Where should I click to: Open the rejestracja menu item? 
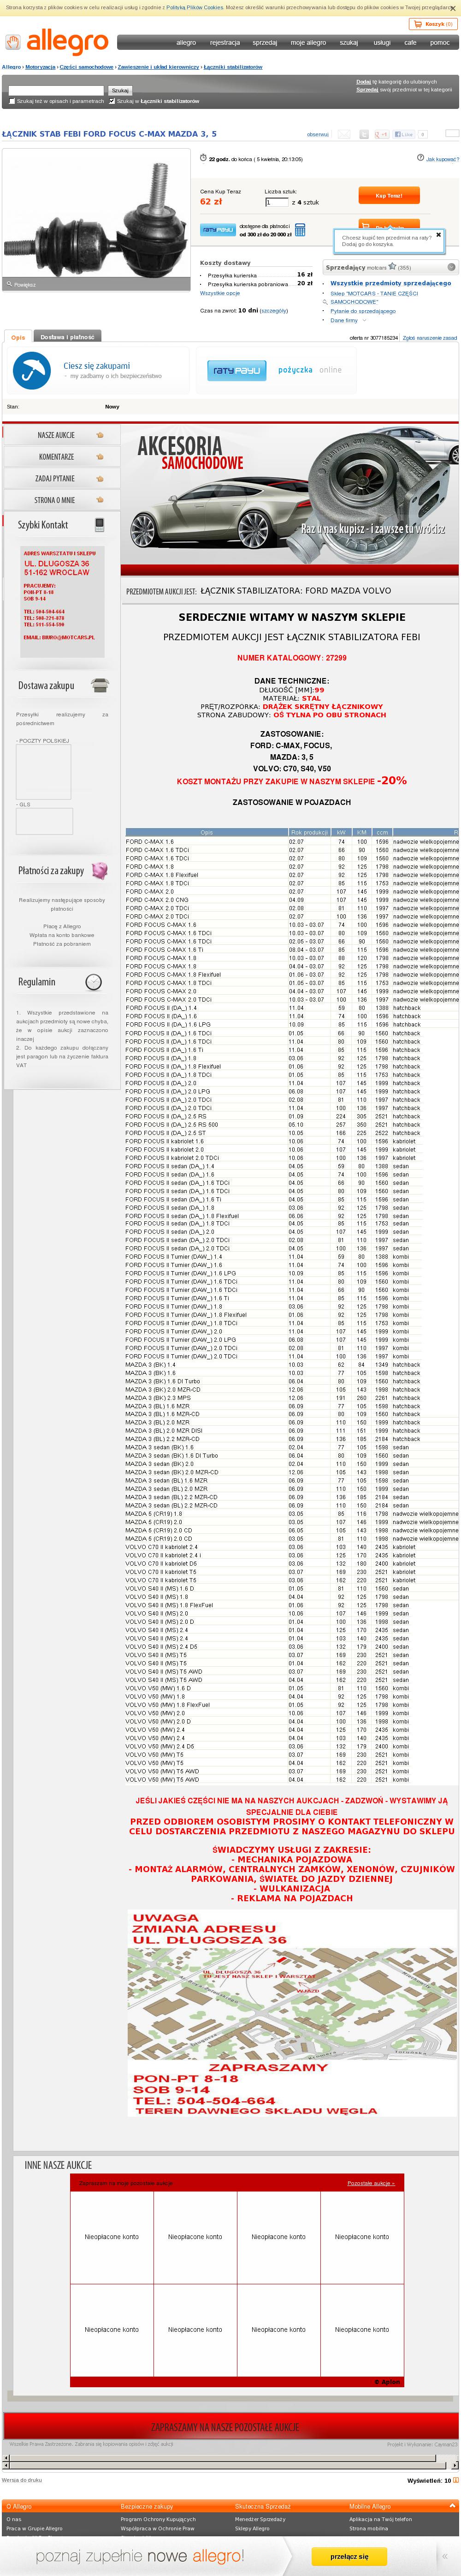pos(225,43)
